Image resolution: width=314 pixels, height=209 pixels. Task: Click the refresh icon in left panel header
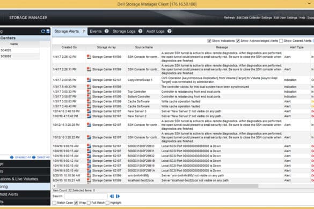coord(43,31)
